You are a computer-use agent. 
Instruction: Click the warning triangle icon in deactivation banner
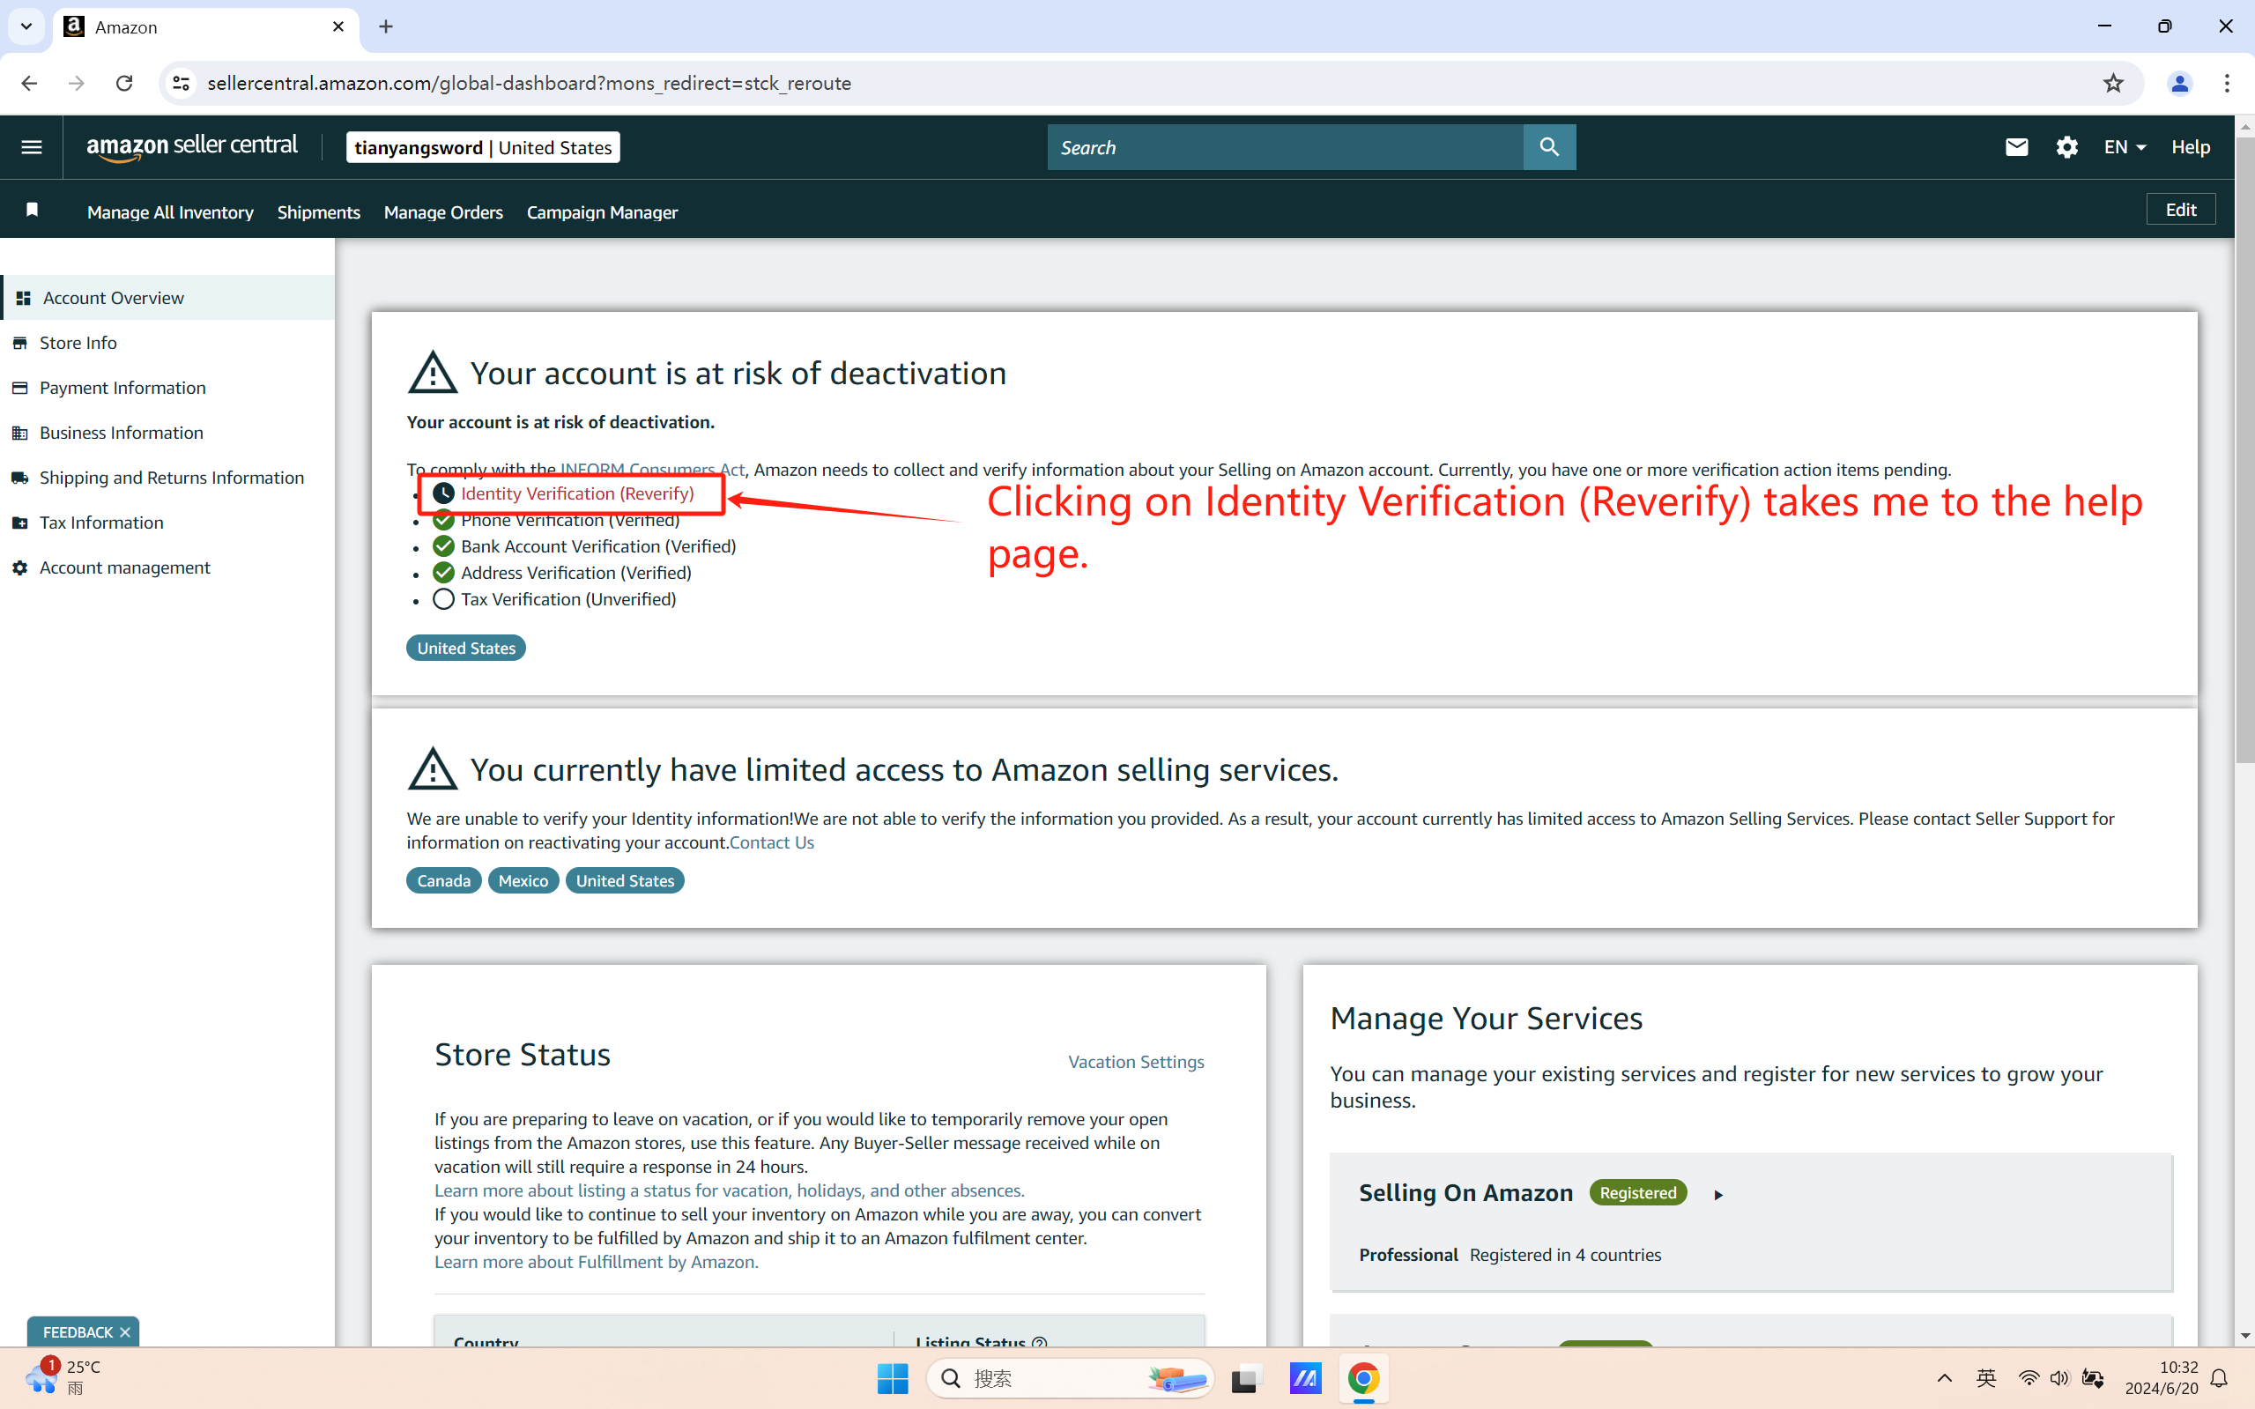click(430, 372)
